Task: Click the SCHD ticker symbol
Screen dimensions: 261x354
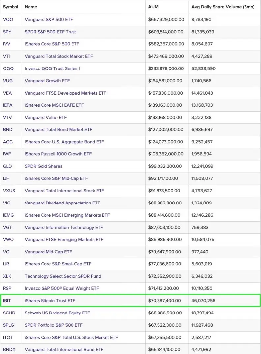Action: pyautogui.click(x=9, y=313)
